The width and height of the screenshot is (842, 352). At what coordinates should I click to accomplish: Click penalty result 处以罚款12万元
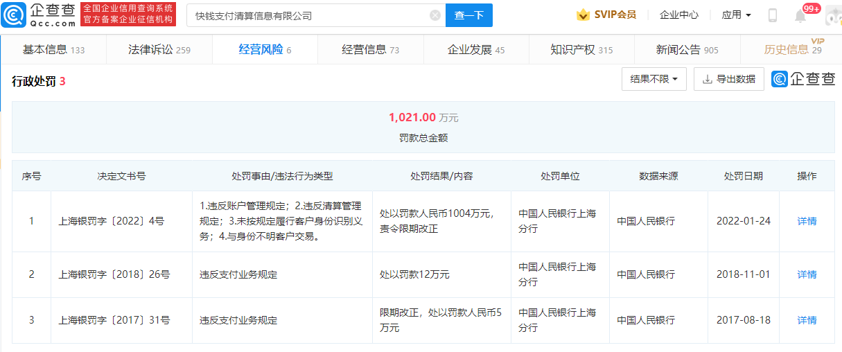pos(414,274)
